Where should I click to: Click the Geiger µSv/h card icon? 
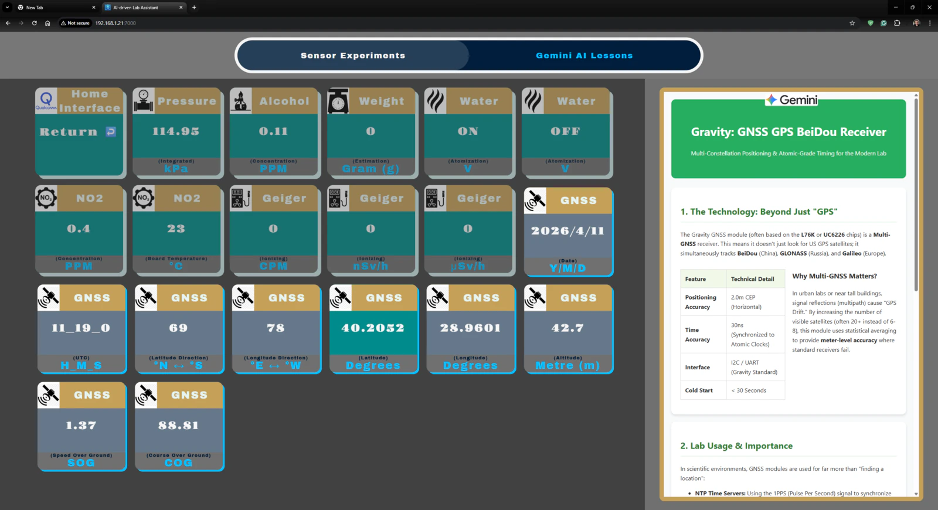(x=436, y=198)
